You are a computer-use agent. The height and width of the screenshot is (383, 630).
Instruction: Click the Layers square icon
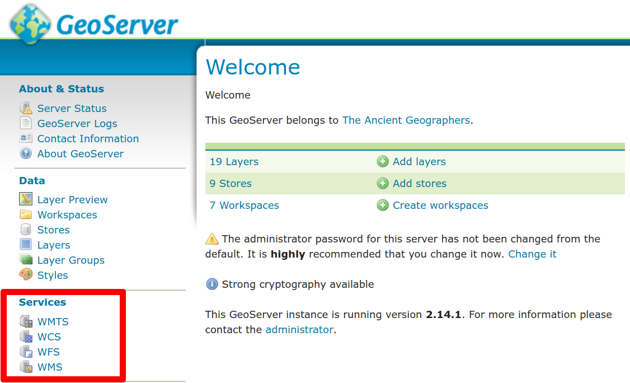[26, 245]
